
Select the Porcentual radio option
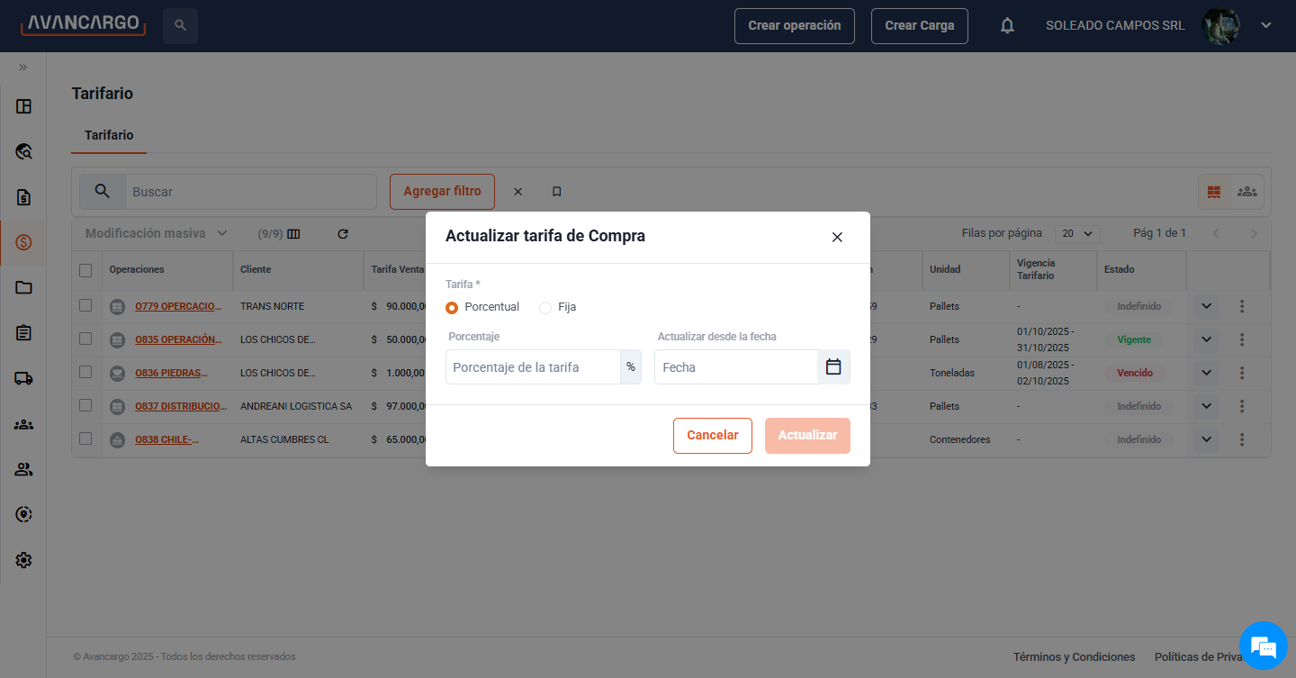pyautogui.click(x=452, y=308)
